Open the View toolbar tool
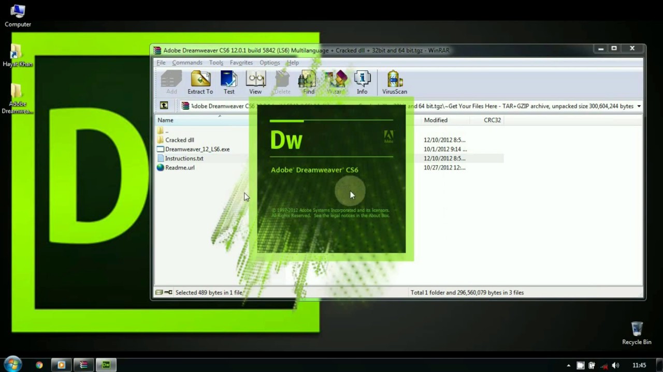663x372 pixels. 255,82
